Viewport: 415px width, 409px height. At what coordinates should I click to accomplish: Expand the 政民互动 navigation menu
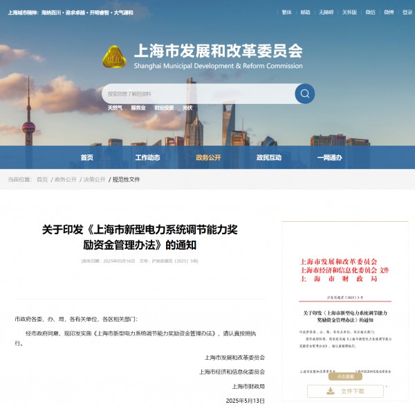(269, 157)
